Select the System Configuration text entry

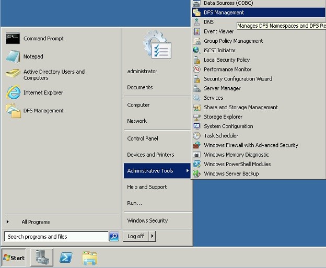click(x=228, y=126)
